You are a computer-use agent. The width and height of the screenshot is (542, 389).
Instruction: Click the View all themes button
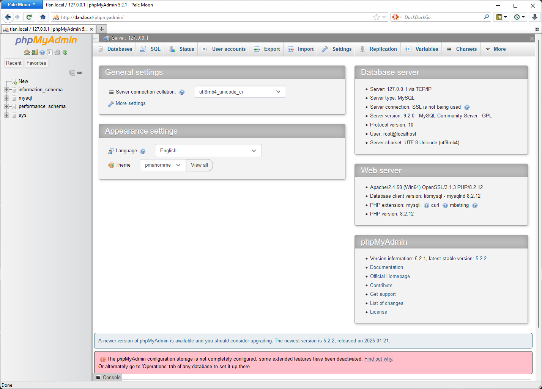tap(199, 165)
